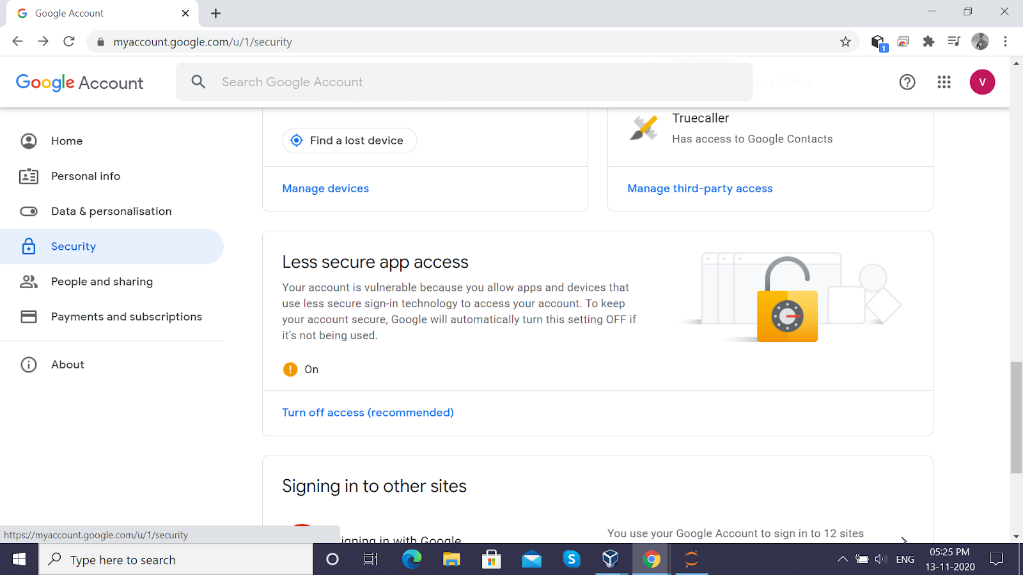Open Skype from the taskbar
Image resolution: width=1023 pixels, height=575 pixels.
[x=571, y=559]
